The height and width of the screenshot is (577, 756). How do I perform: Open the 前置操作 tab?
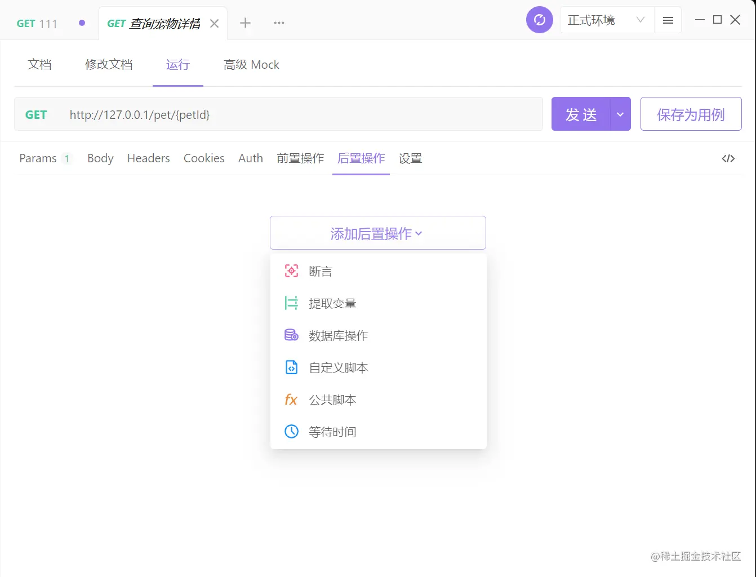300,158
